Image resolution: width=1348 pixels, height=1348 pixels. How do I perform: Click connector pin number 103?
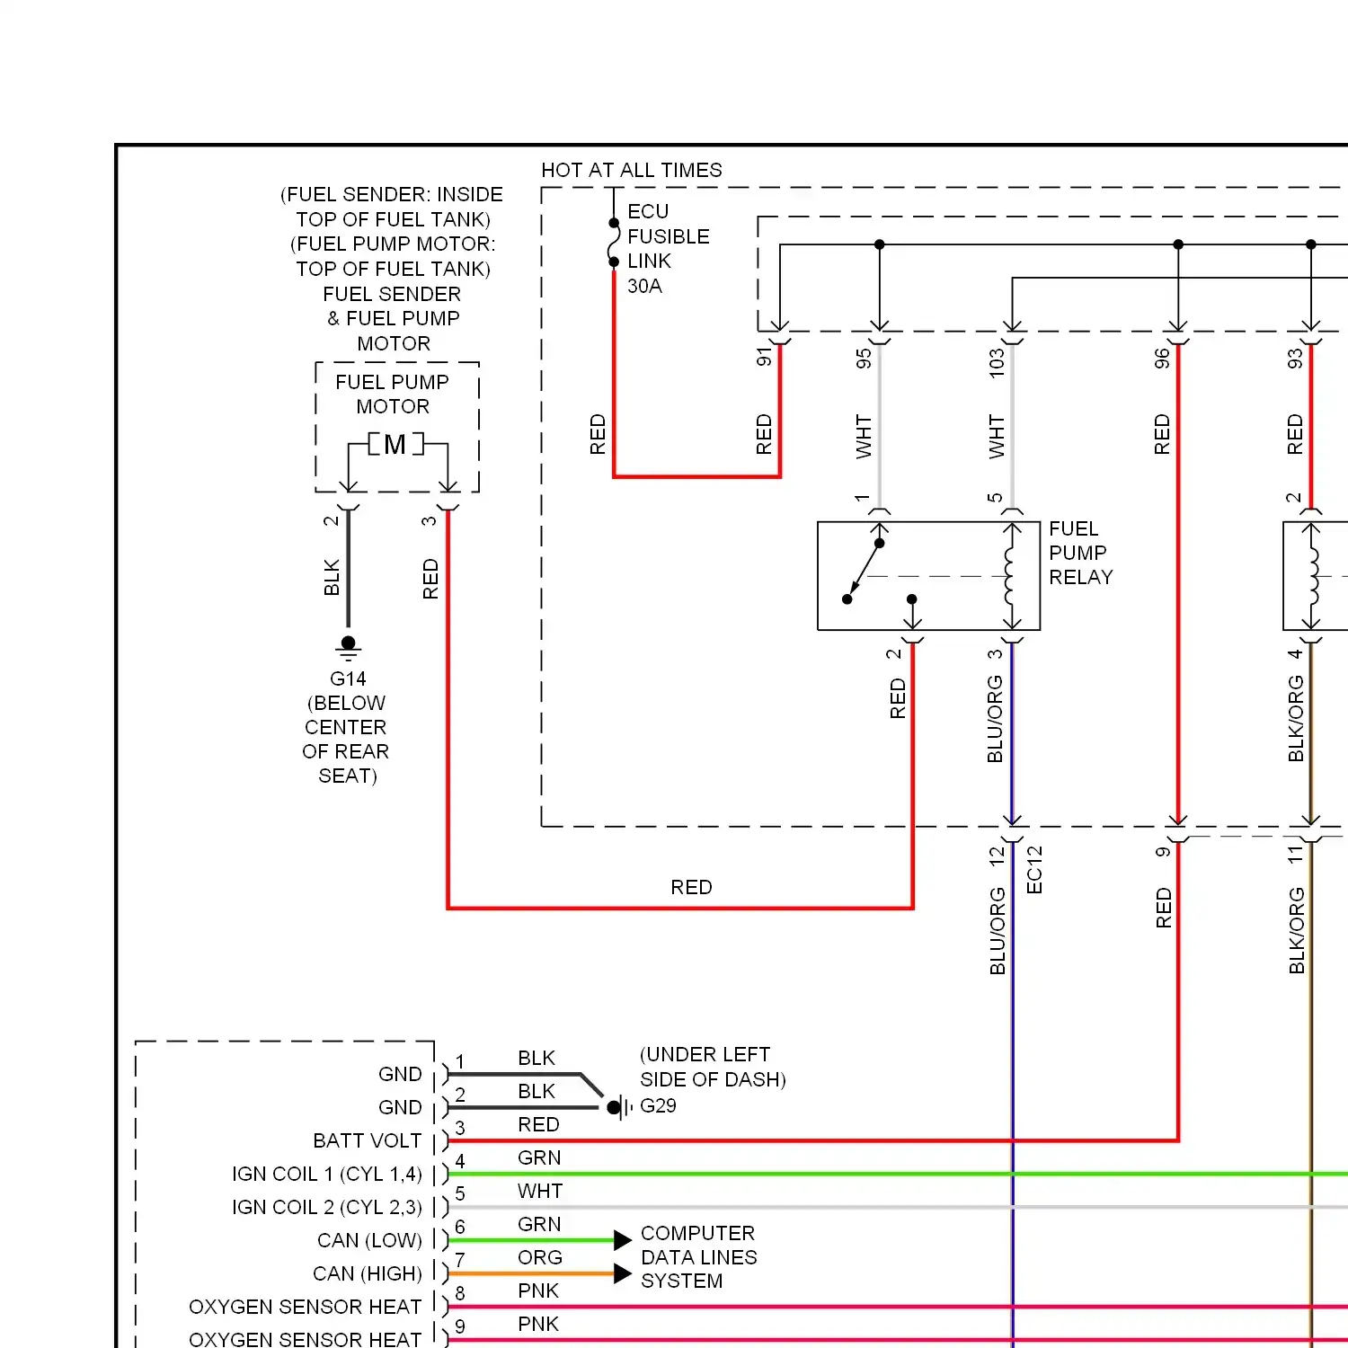996,363
